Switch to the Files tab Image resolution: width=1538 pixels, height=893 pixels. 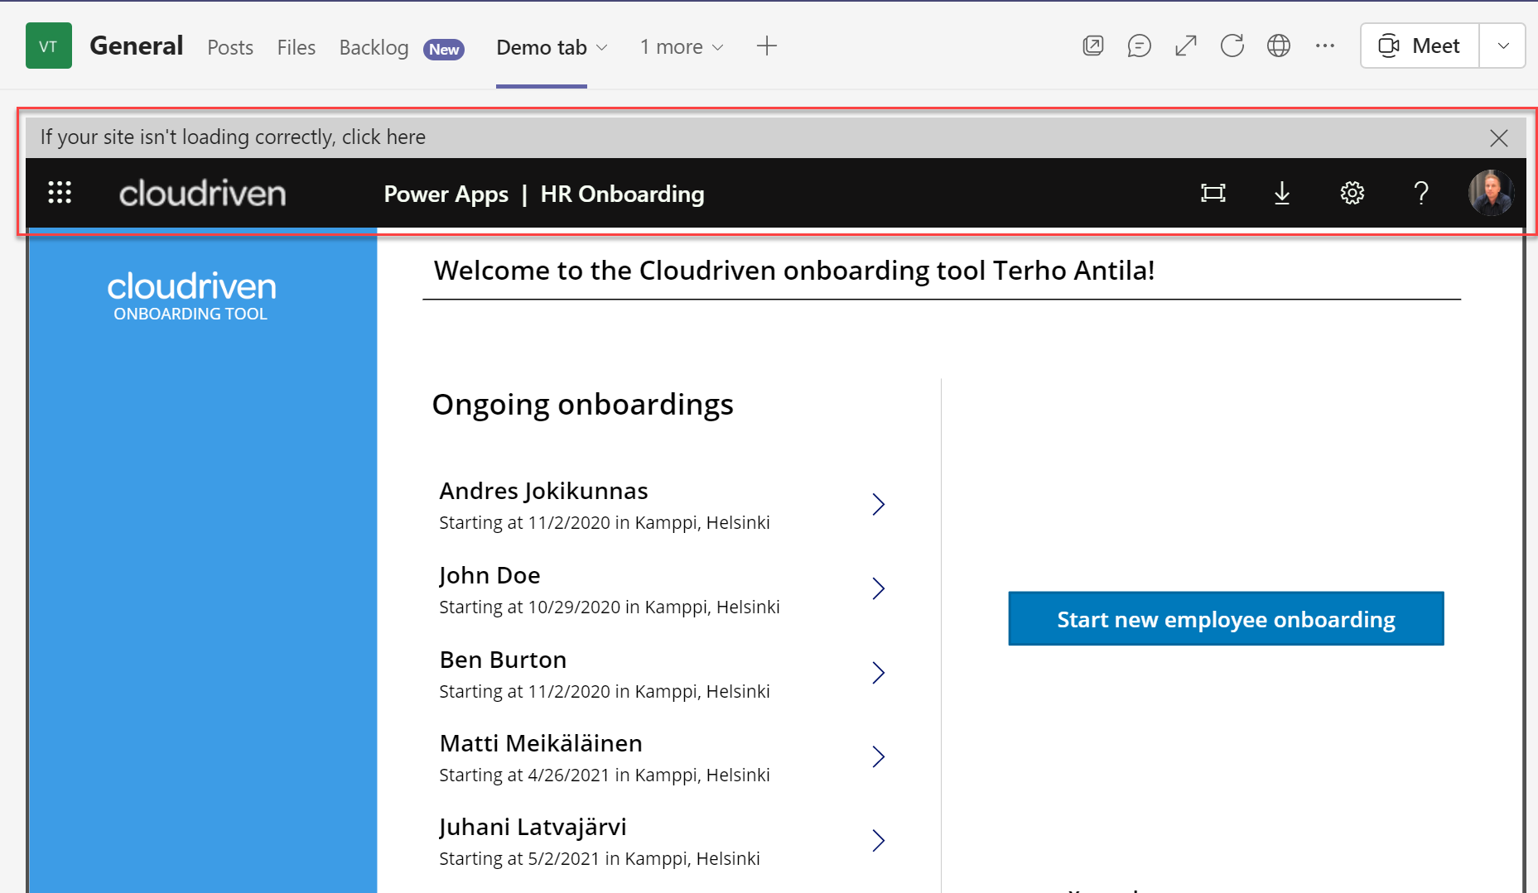(296, 47)
